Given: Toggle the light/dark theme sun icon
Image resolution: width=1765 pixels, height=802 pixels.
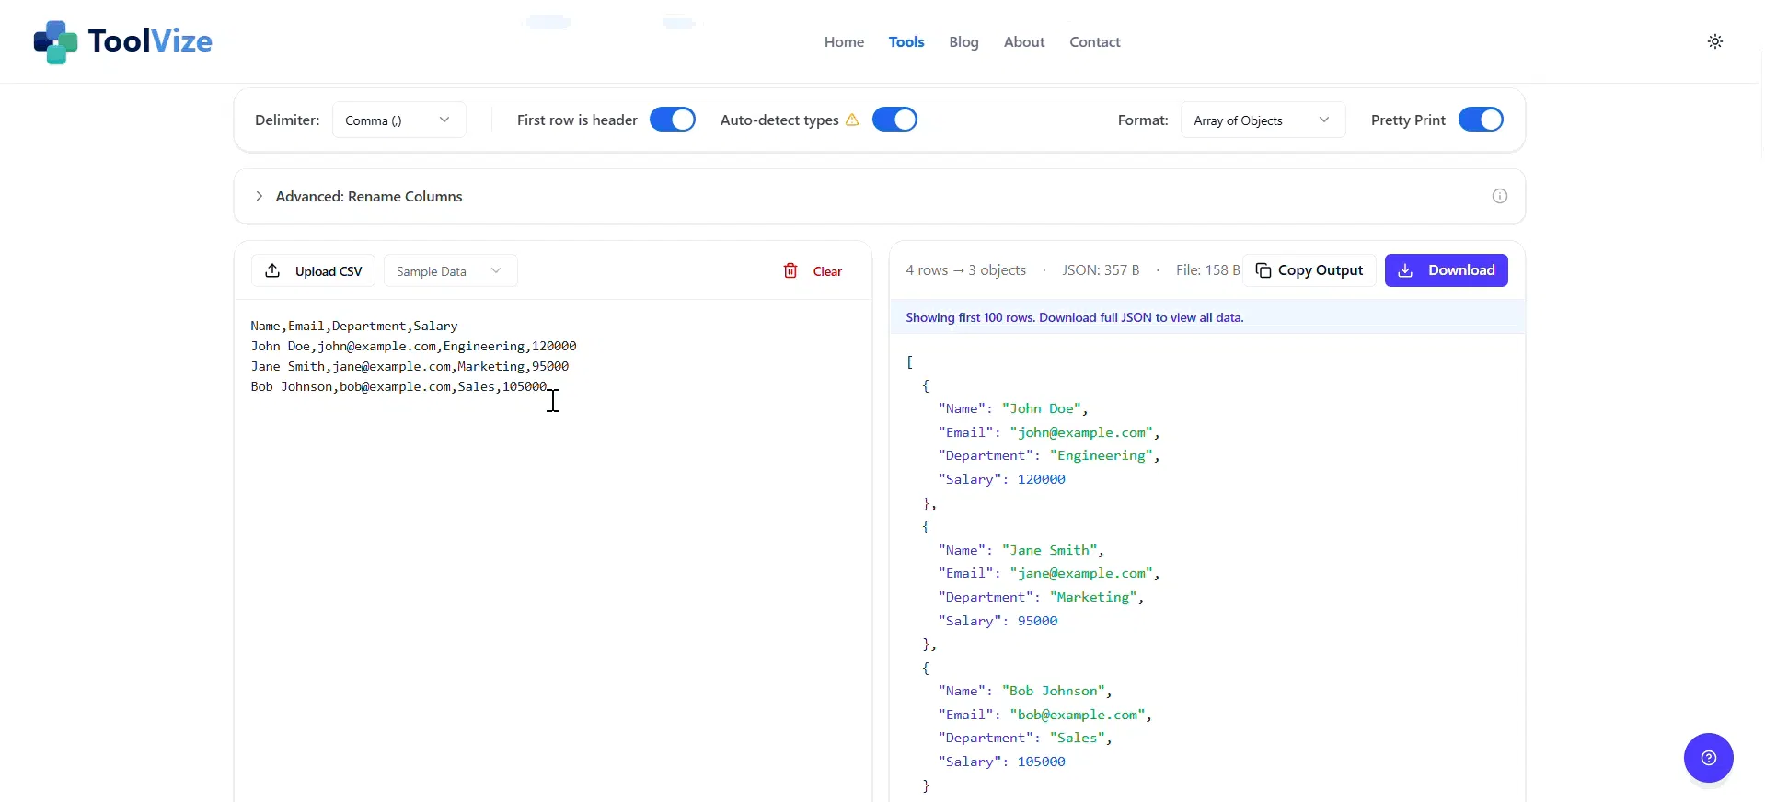Looking at the screenshot, I should point(1715,41).
